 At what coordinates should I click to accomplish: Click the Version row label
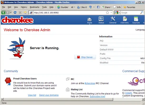tap(104, 45)
